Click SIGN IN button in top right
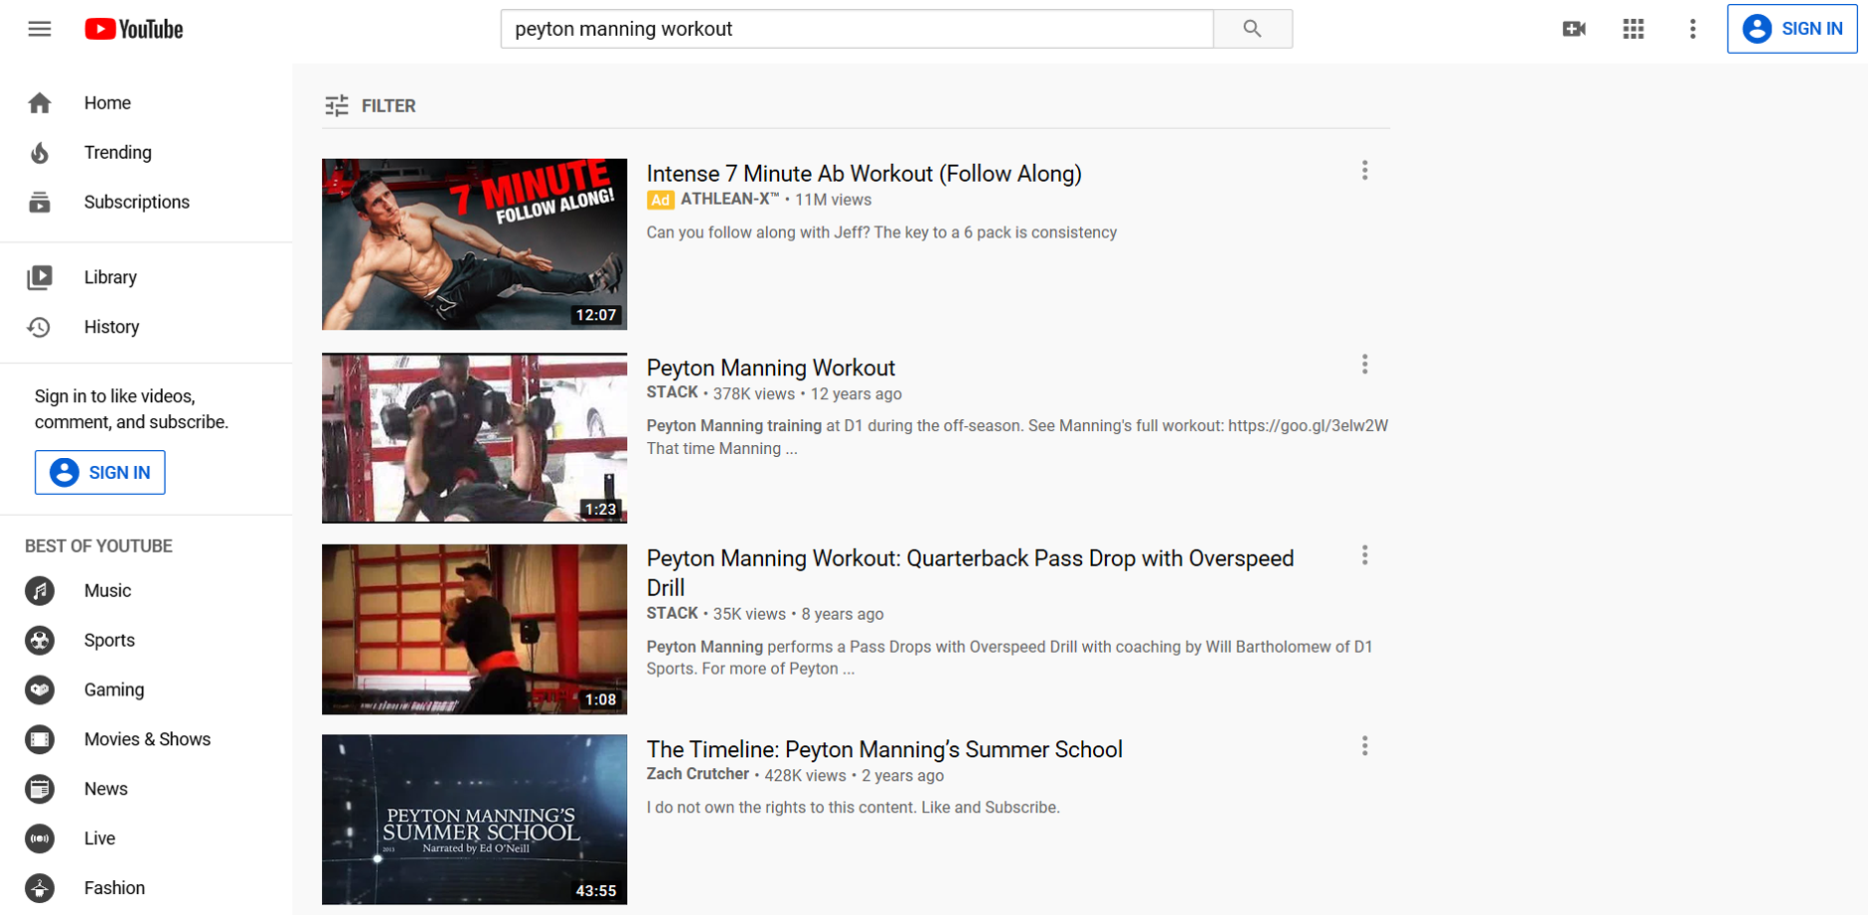This screenshot has height=915, width=1868. 1791,29
